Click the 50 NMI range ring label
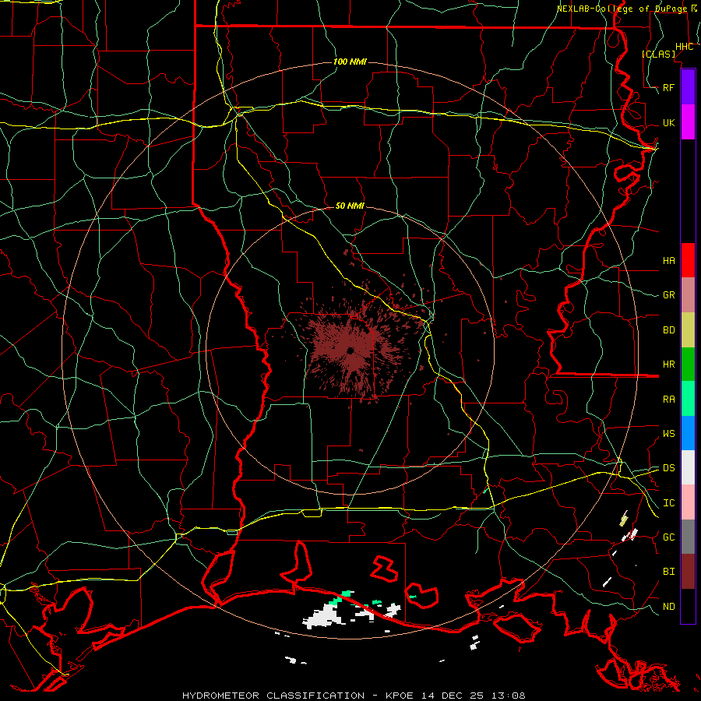 350,206
